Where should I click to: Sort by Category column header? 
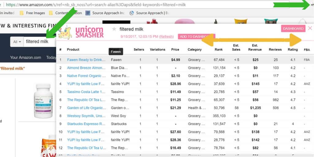point(194,49)
